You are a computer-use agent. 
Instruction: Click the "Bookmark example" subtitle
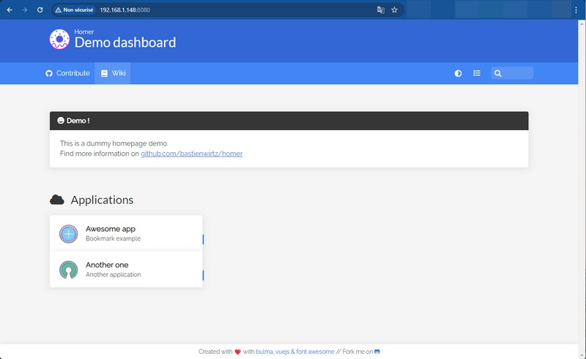click(114, 238)
